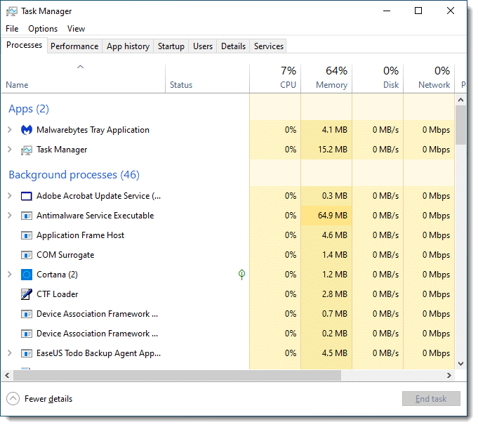Click the Fewer details arrow icon
This screenshot has height=427, width=478.
13,400
